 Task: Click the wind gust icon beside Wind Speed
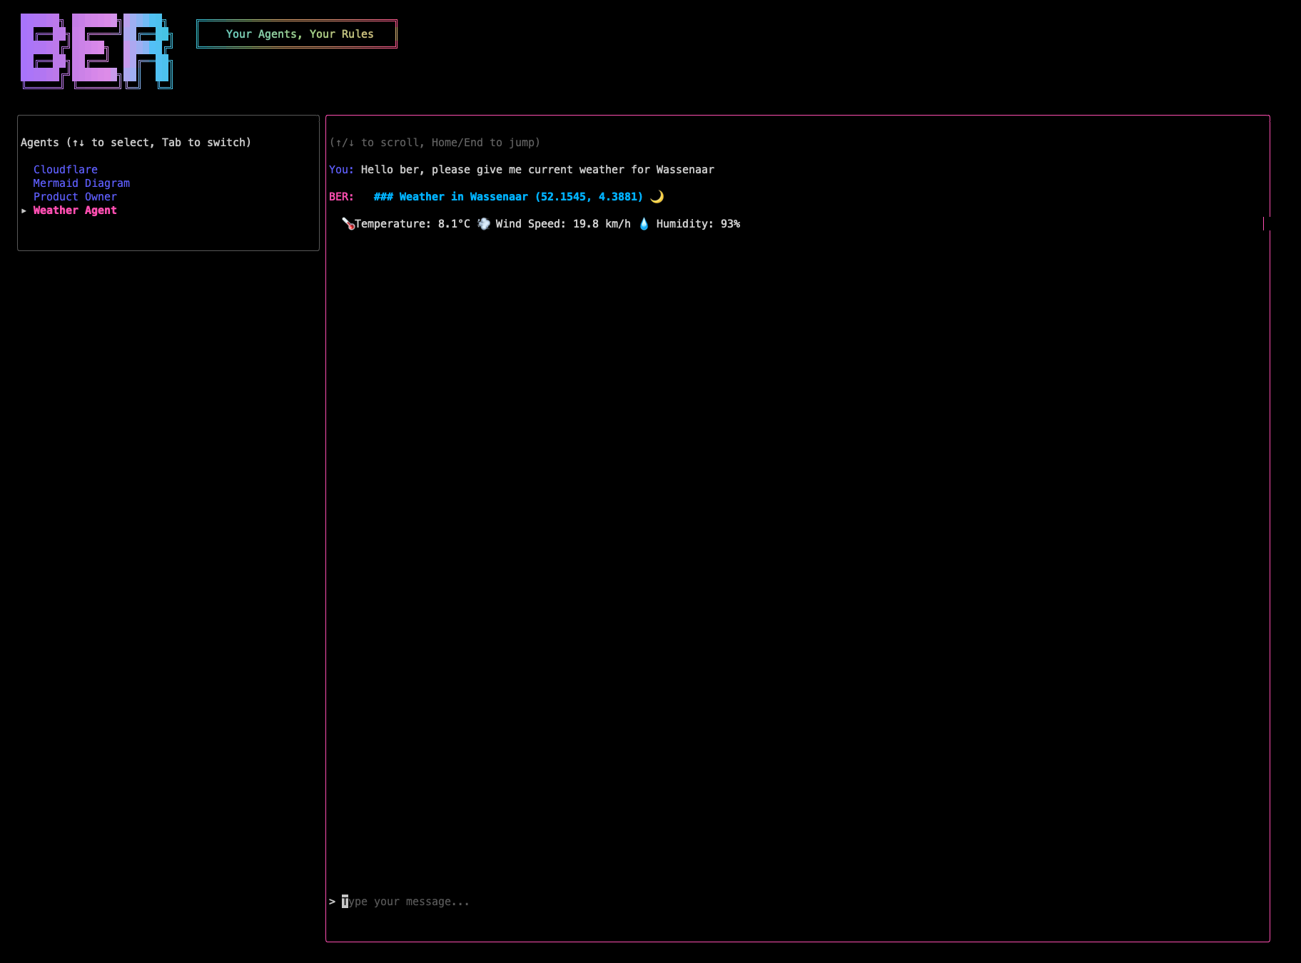(x=483, y=224)
